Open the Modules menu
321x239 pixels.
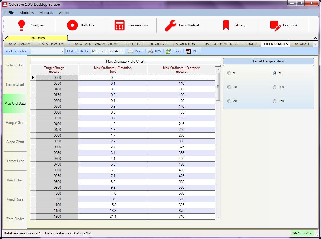(x=27, y=13)
